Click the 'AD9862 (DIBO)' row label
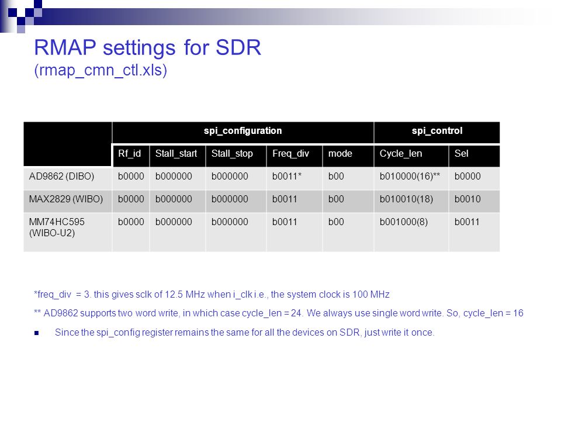Viewport: 561px width, 421px height. click(61, 177)
